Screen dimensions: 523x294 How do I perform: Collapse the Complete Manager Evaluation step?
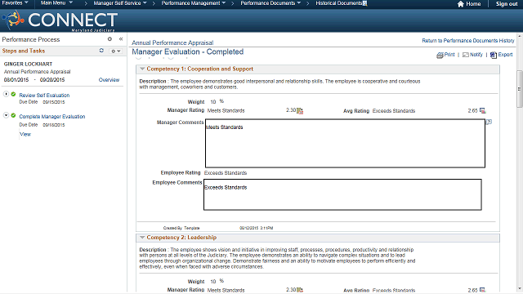[6, 115]
